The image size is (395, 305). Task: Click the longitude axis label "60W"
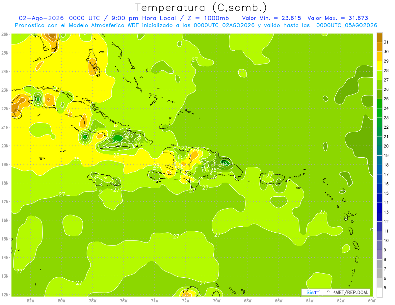pyautogui.click(x=372, y=300)
